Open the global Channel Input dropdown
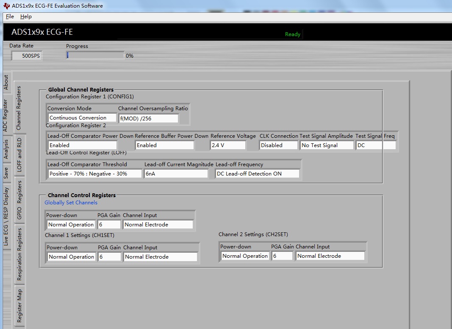The width and height of the screenshot is (452, 329). click(x=158, y=225)
